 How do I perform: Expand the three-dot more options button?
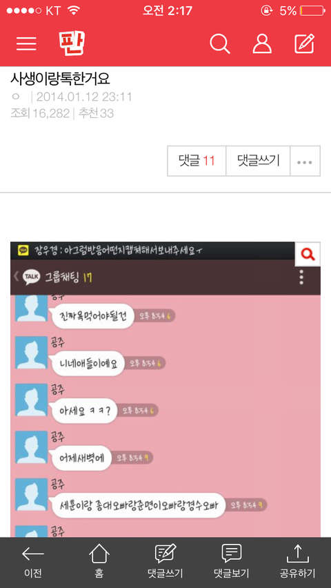305,161
